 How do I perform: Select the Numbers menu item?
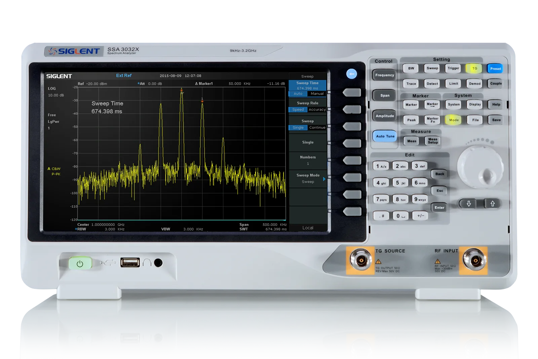tap(308, 160)
